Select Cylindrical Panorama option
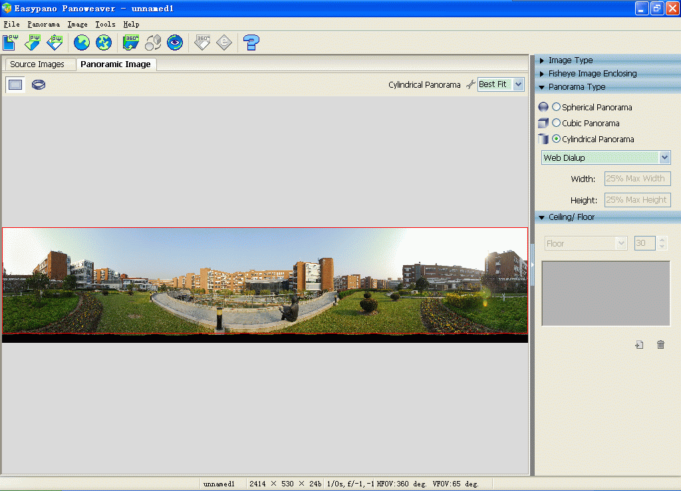 [x=555, y=139]
